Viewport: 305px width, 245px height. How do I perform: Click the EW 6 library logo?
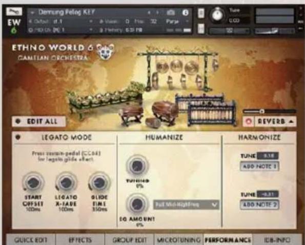point(14,26)
